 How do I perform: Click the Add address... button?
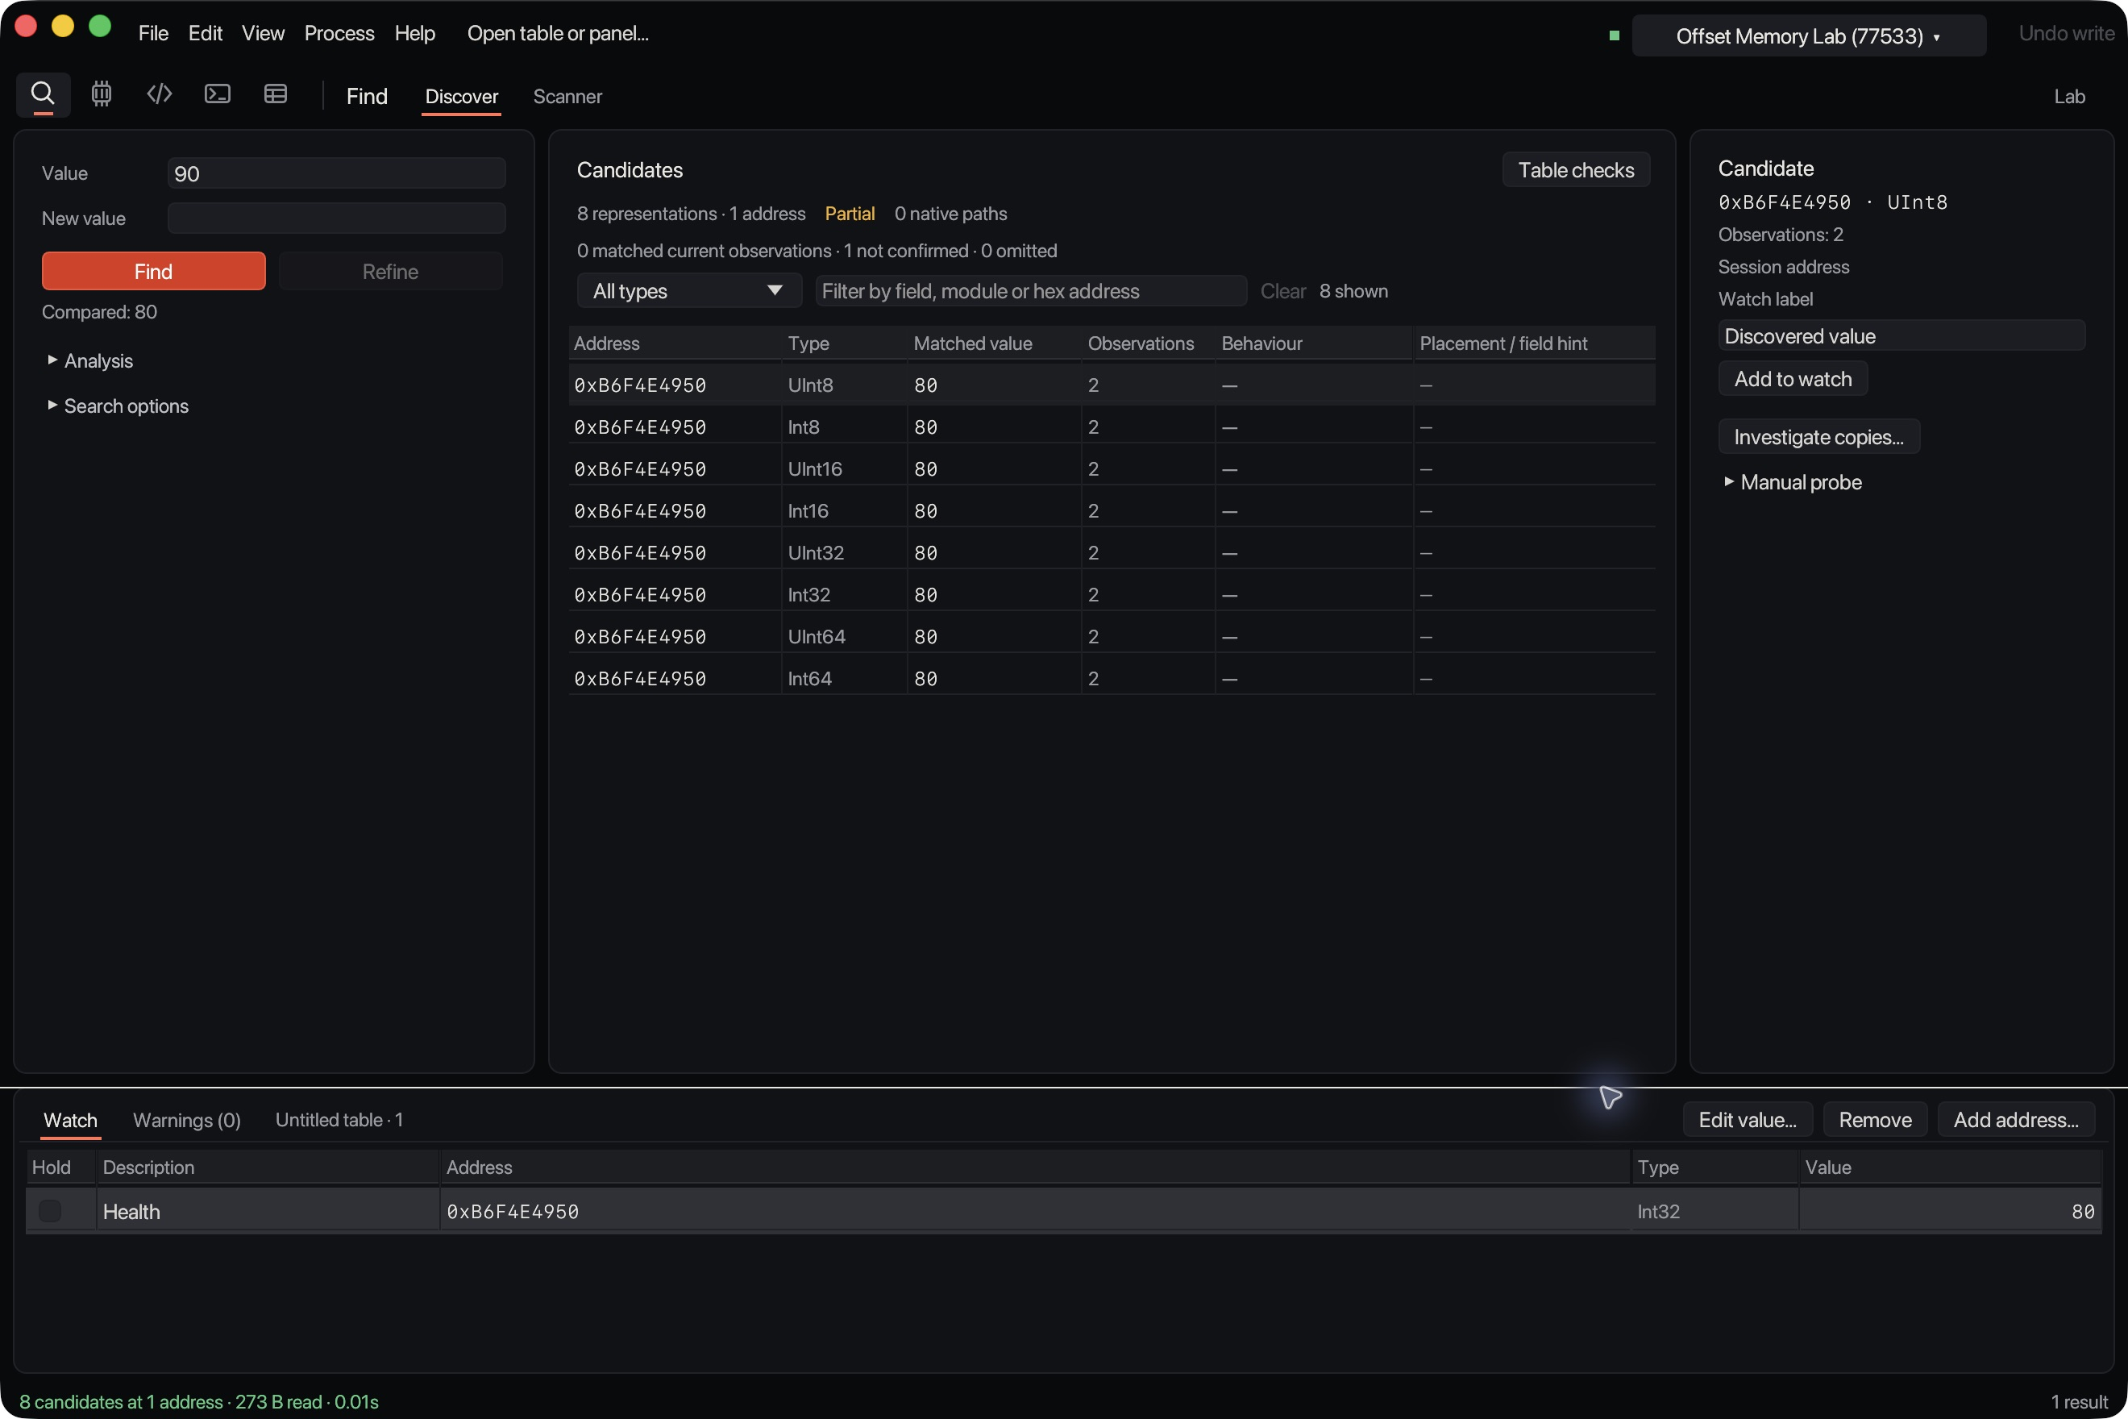click(2016, 1119)
